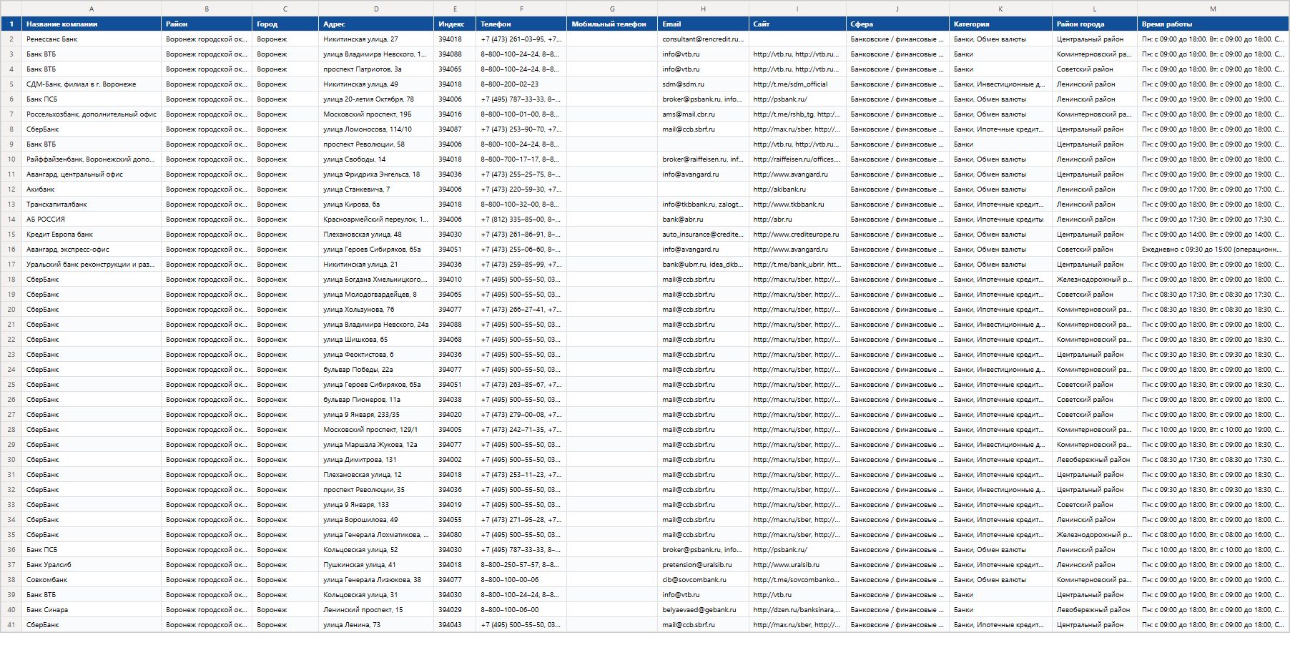Select 'СДМ-Банк, филиал в г. Воронеже' cell
1290x645 pixels.
click(92, 84)
